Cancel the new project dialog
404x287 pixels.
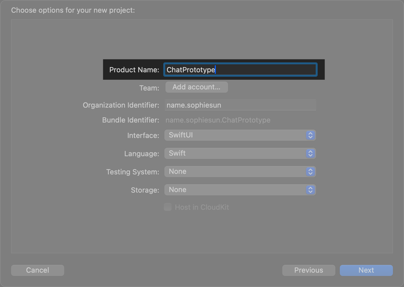[38, 270]
